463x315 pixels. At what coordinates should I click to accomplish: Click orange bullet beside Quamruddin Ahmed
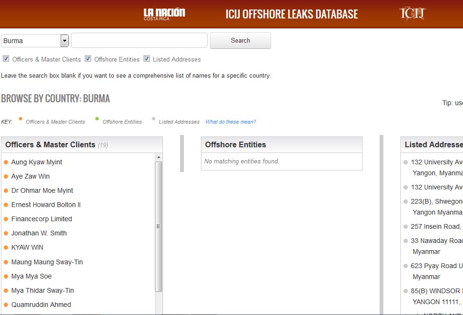point(6,305)
